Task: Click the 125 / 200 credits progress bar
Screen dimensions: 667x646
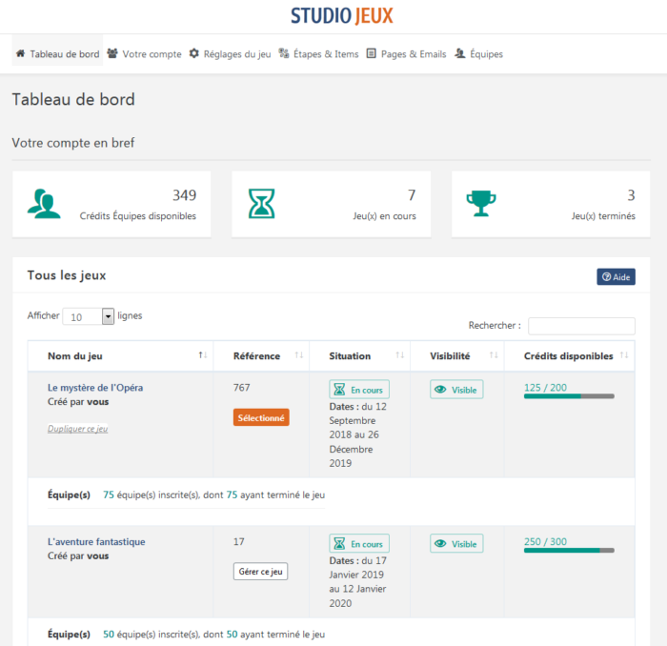Action: (569, 395)
